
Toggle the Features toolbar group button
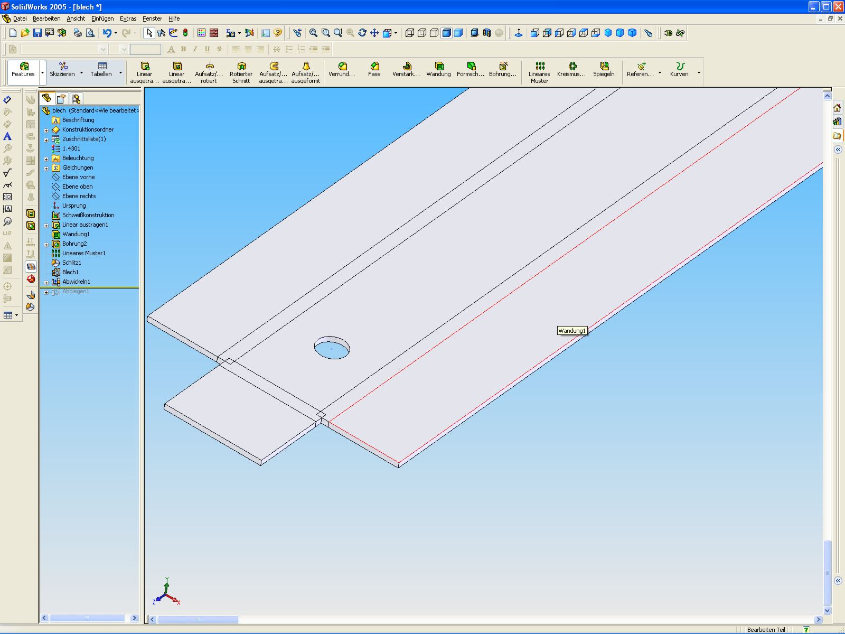click(x=23, y=69)
